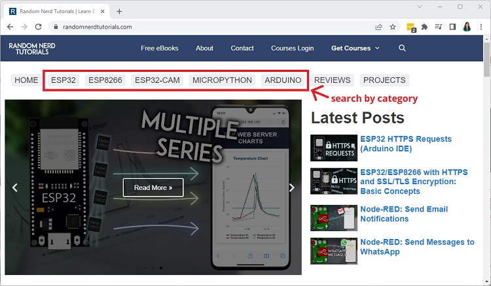Screen dimensions: 491x286
Task: Open Node-RED: Send Email Notifications post
Action: tap(404, 214)
